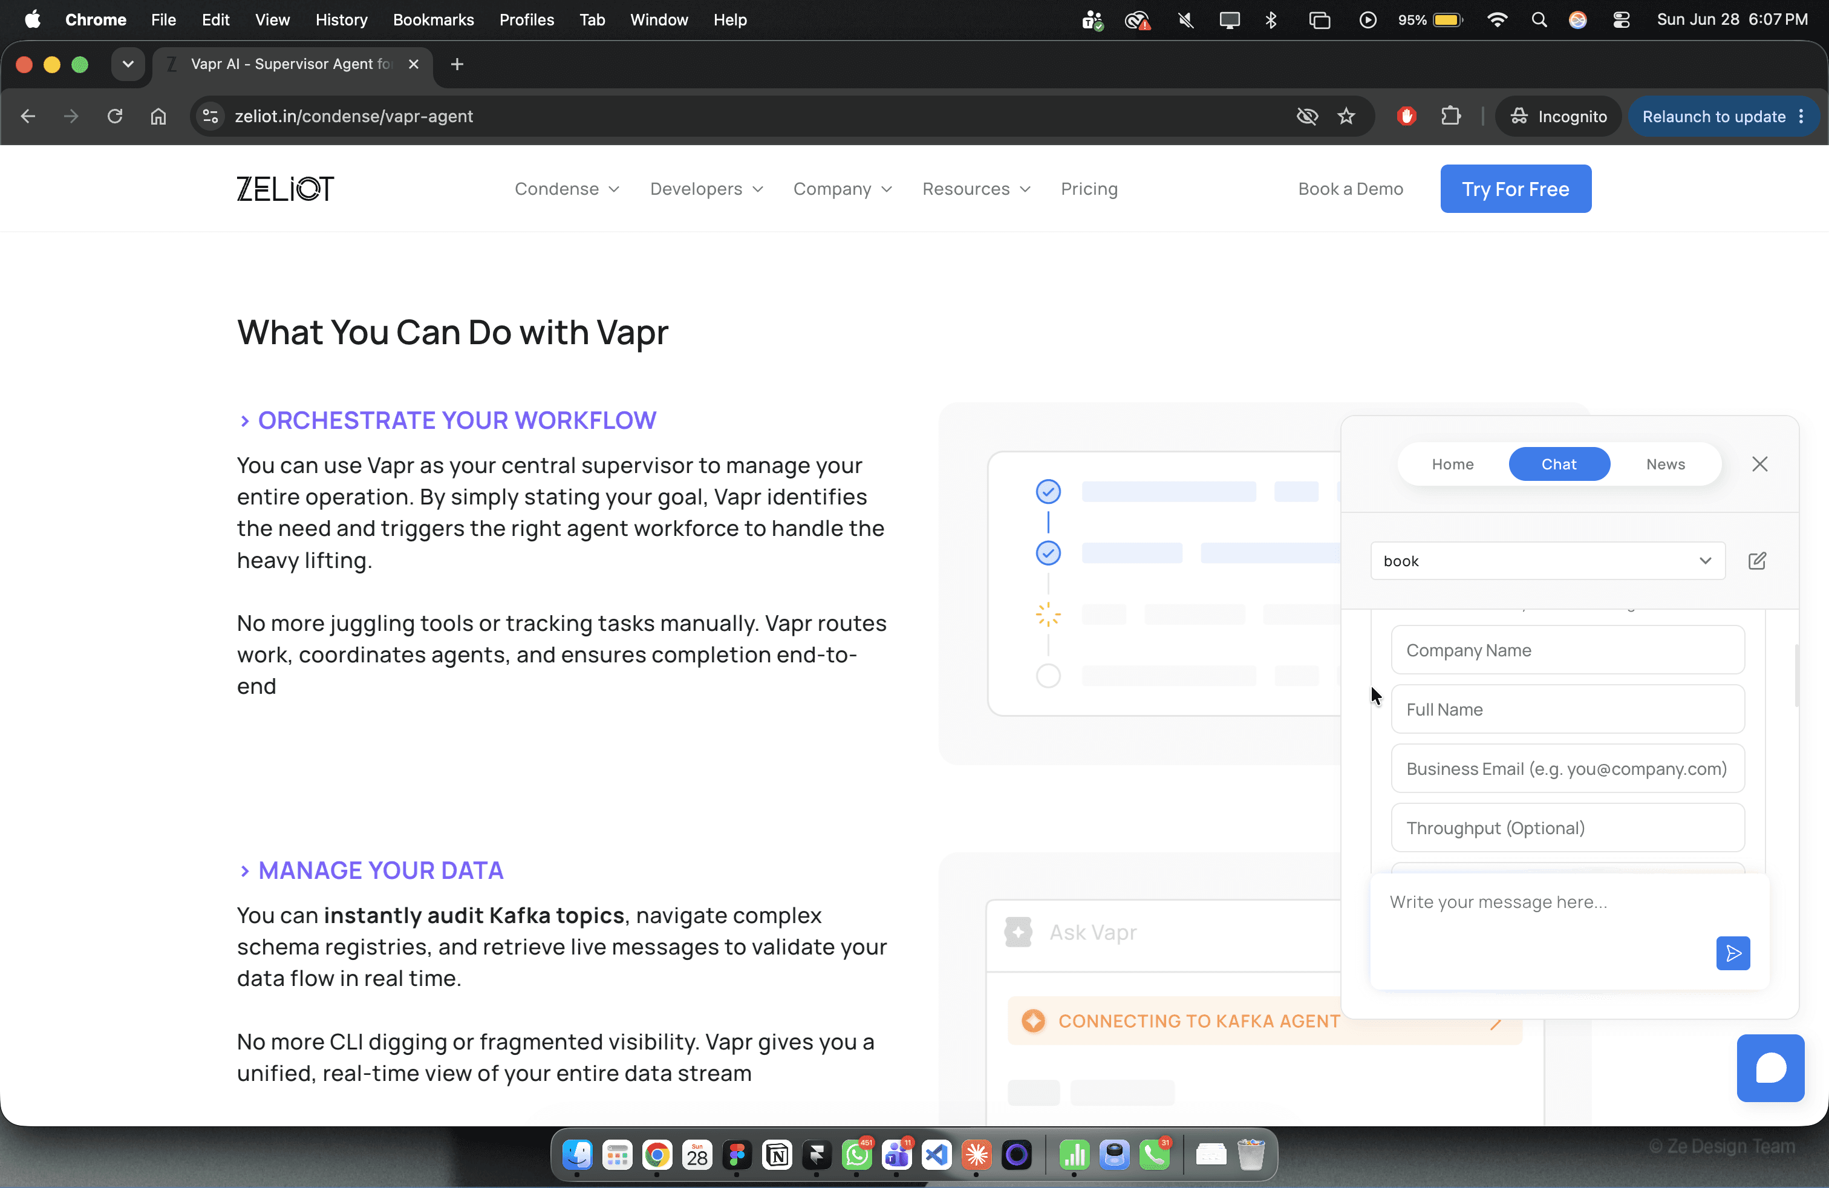This screenshot has width=1829, height=1188.
Task: Open the browser home page
Action: coord(158,116)
